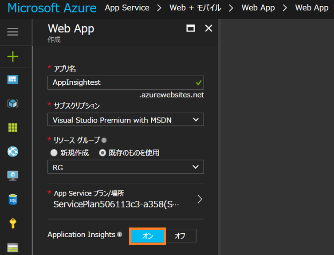
Task: Click the アプリ名 text field
Action: 120,83
